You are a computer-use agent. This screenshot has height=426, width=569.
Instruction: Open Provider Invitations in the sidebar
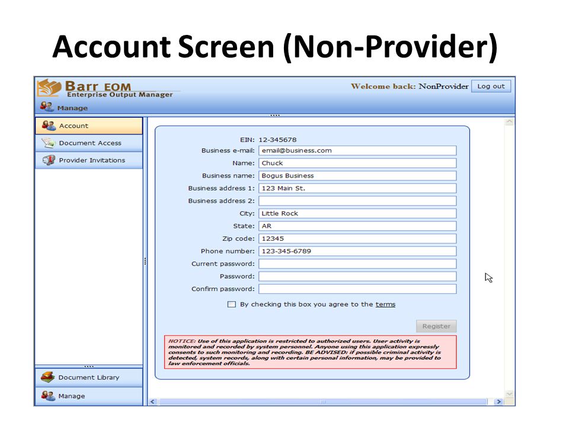tap(89, 160)
